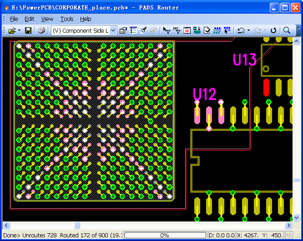Click the Redraw refresh arrow icon

coord(273,30)
